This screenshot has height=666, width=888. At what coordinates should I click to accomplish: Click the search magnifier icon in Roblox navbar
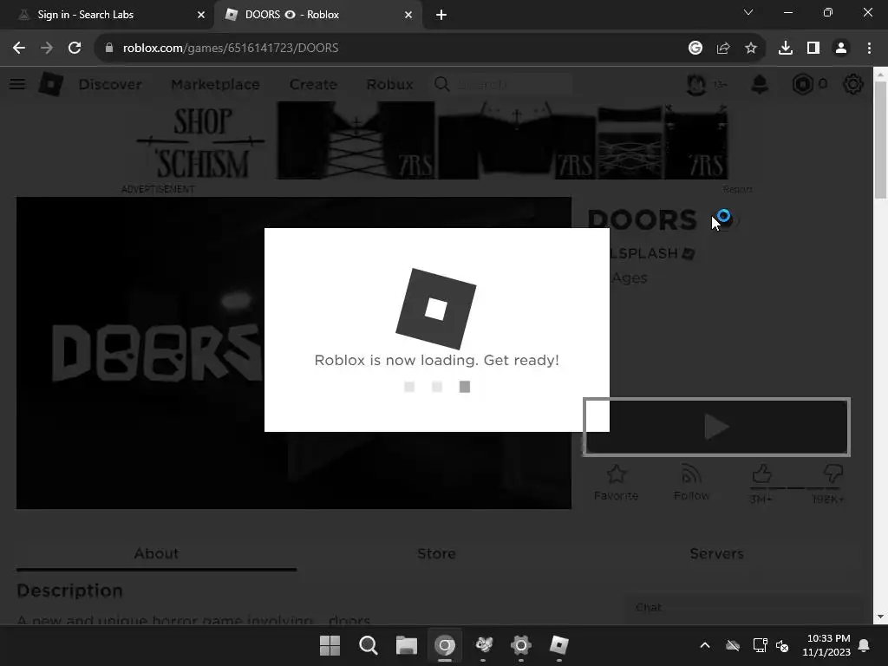point(441,84)
